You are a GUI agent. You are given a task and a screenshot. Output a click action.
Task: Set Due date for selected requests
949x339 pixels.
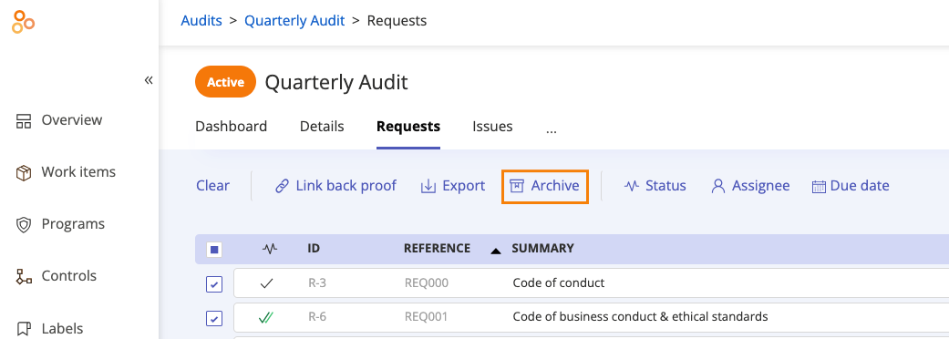point(851,186)
